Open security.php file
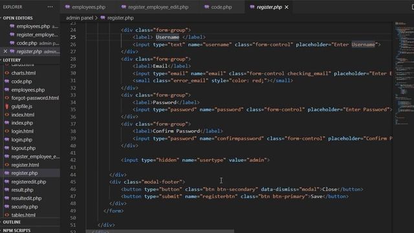The width and height of the screenshot is (414, 233). (25, 206)
